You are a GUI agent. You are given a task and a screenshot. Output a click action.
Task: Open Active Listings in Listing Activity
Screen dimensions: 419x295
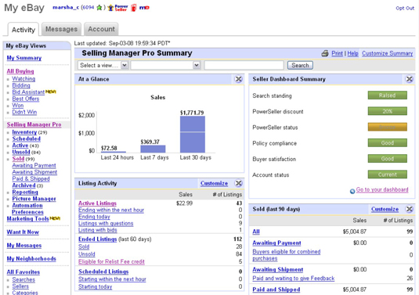97,203
